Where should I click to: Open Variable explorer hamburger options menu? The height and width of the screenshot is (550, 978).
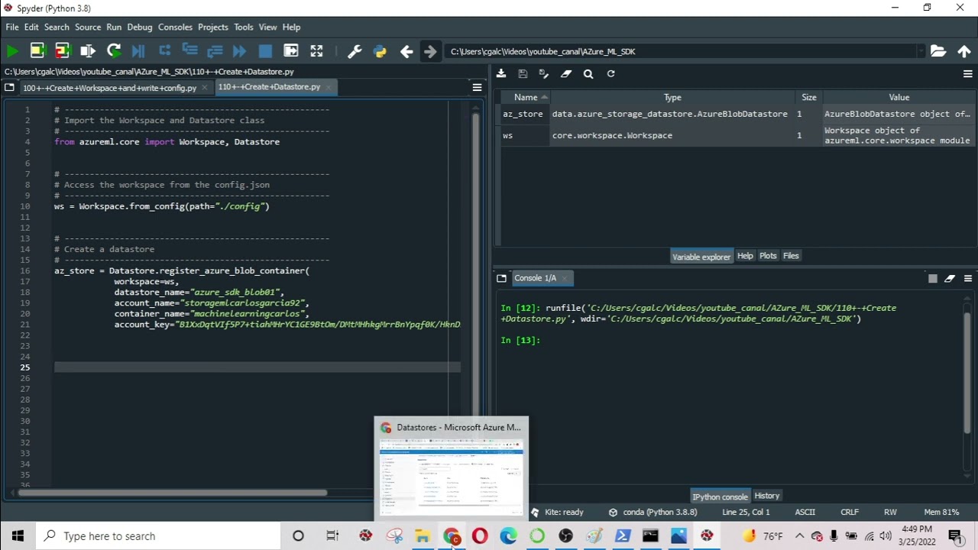point(967,74)
